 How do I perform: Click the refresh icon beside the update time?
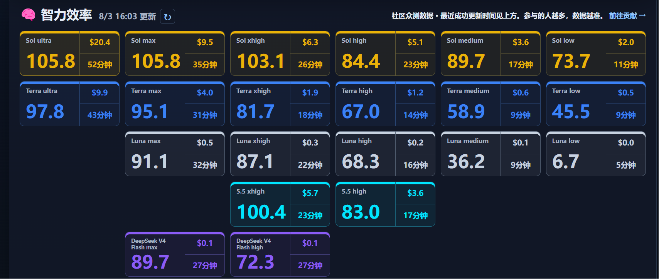pos(167,17)
